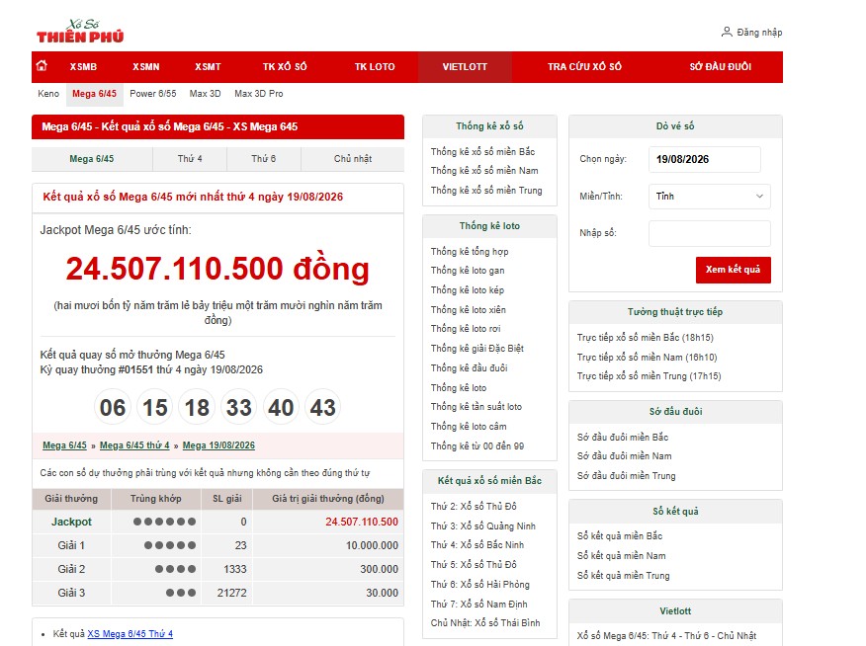Open the Mega 6/45 thứ 4 breadcrumb link
The image size is (866, 646).
tap(134, 445)
